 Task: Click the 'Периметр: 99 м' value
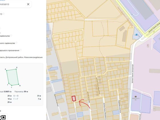[x=21, y=92]
